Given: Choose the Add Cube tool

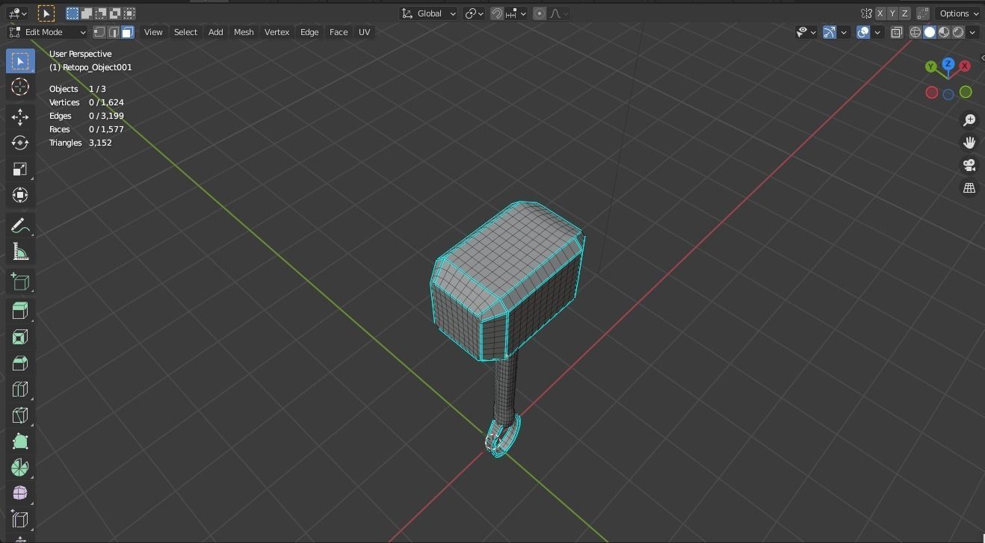Looking at the screenshot, I should pyautogui.click(x=20, y=282).
